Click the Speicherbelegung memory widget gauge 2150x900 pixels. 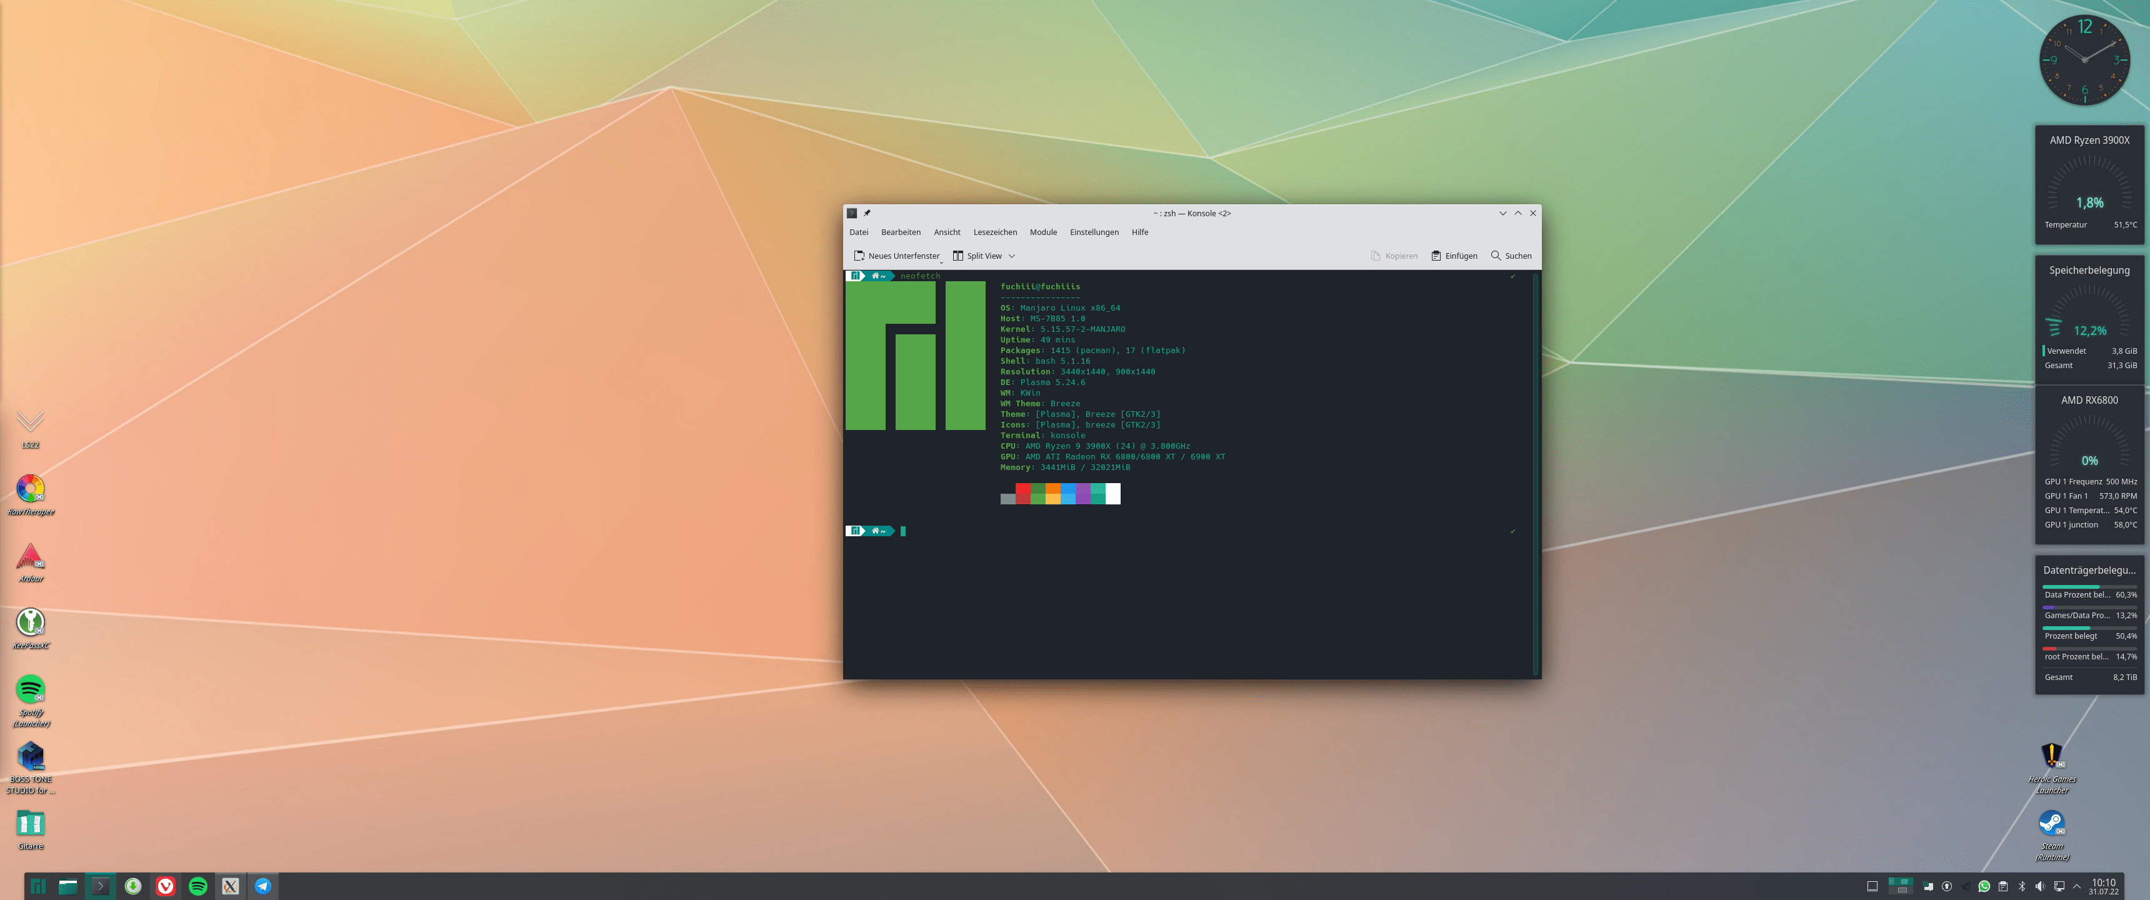pyautogui.click(x=2089, y=312)
